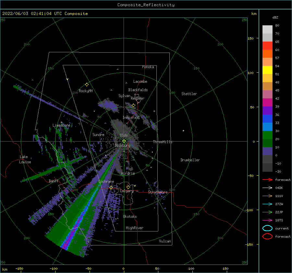Click the magenta 18TS arrow icon

[267, 220]
